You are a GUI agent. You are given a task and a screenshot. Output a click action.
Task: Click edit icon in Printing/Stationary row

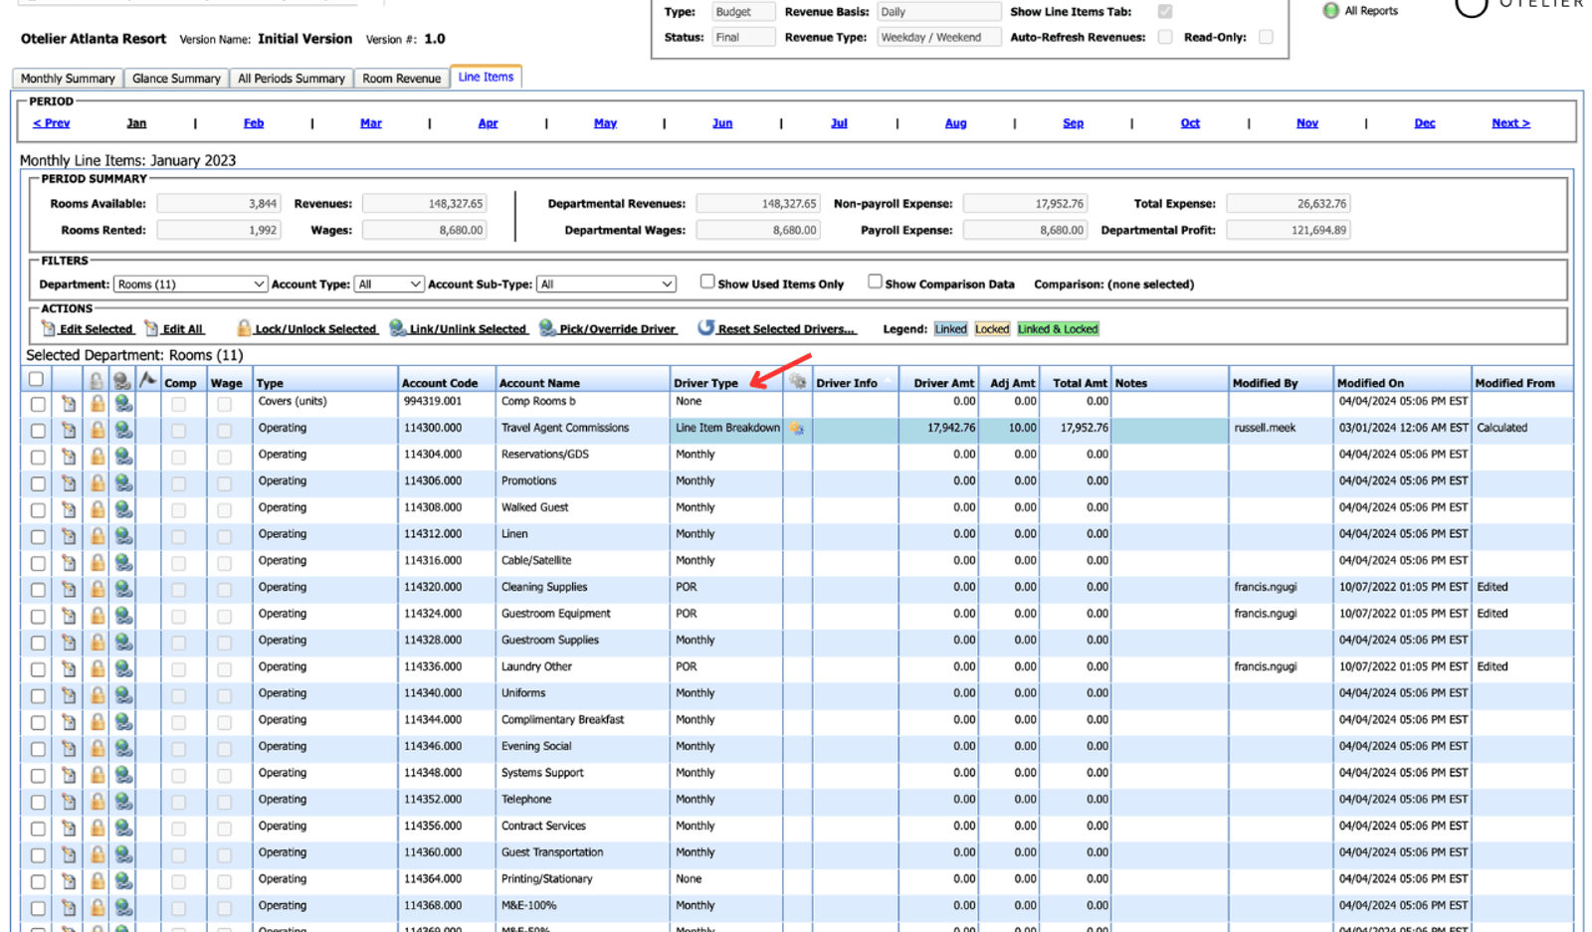coord(69,880)
